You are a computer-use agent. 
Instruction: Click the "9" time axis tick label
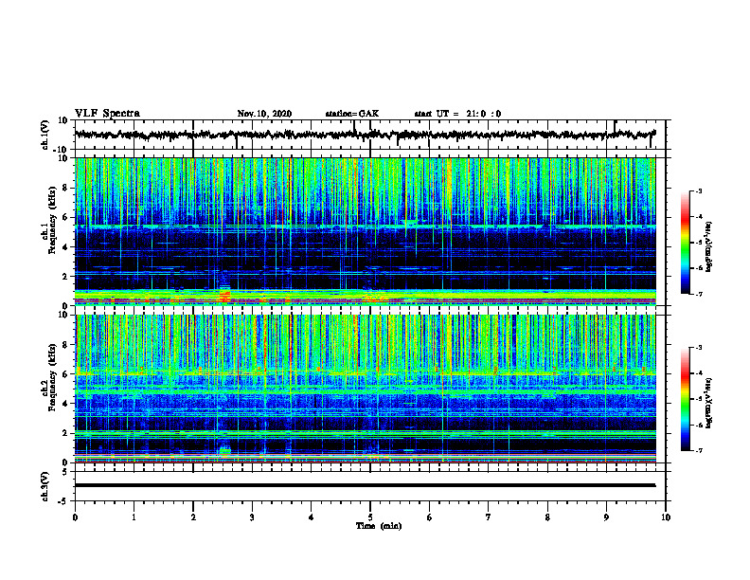(606, 517)
